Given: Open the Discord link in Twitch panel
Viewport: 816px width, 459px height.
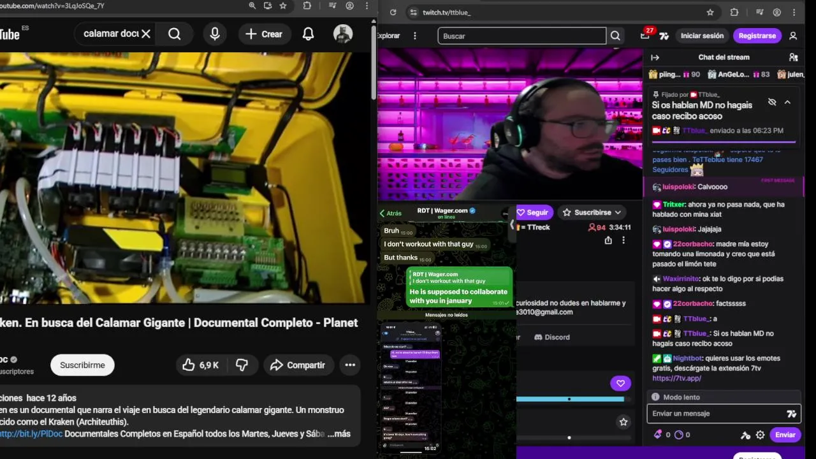Looking at the screenshot, I should pyautogui.click(x=552, y=337).
